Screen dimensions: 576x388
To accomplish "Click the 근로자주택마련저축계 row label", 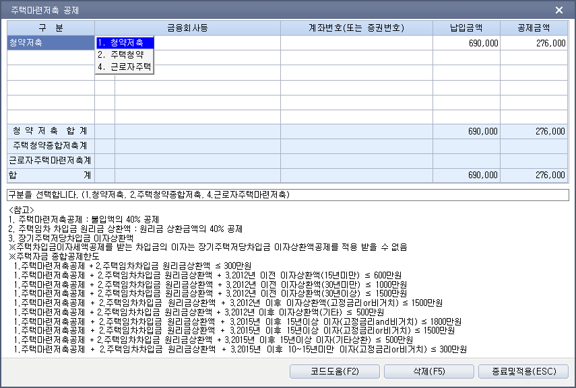I will 51,160.
